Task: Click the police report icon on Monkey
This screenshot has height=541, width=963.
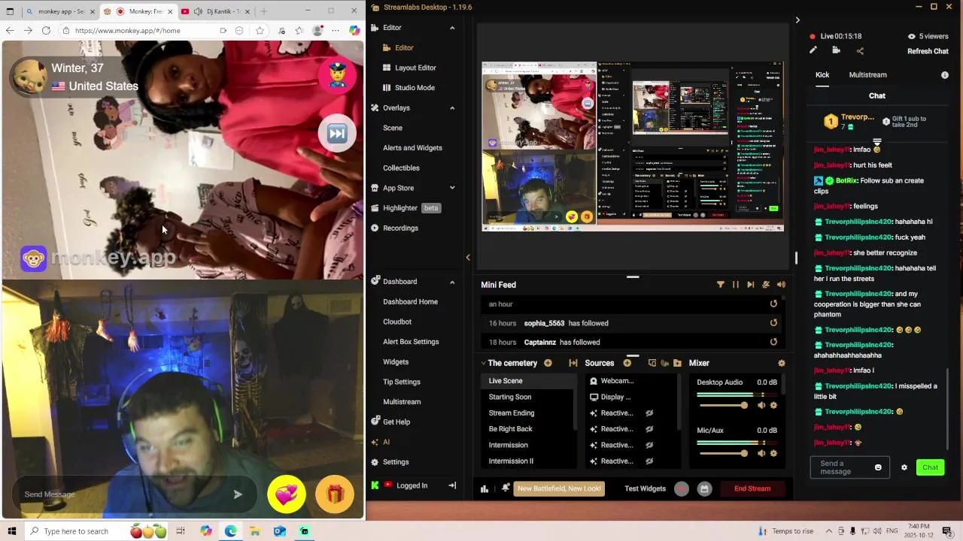Action: [337, 75]
